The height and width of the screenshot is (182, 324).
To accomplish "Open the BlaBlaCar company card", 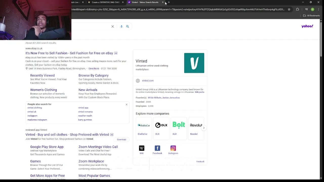I will (144, 128).
